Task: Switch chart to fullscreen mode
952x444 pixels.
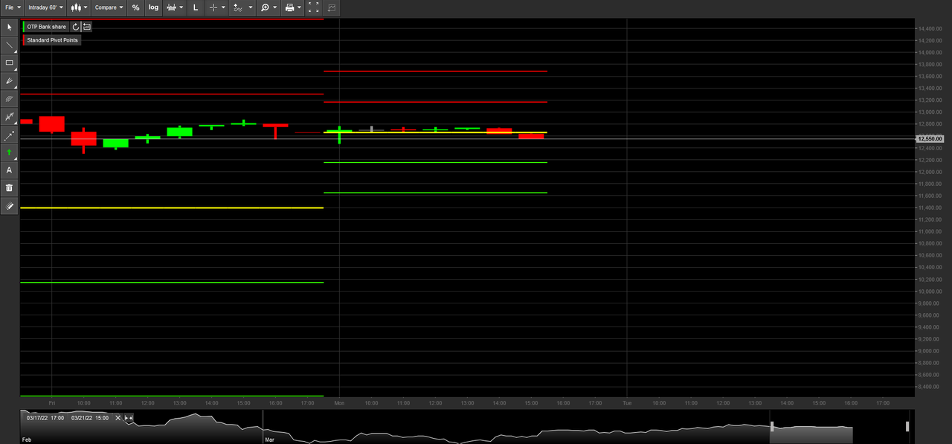Action: pos(314,7)
